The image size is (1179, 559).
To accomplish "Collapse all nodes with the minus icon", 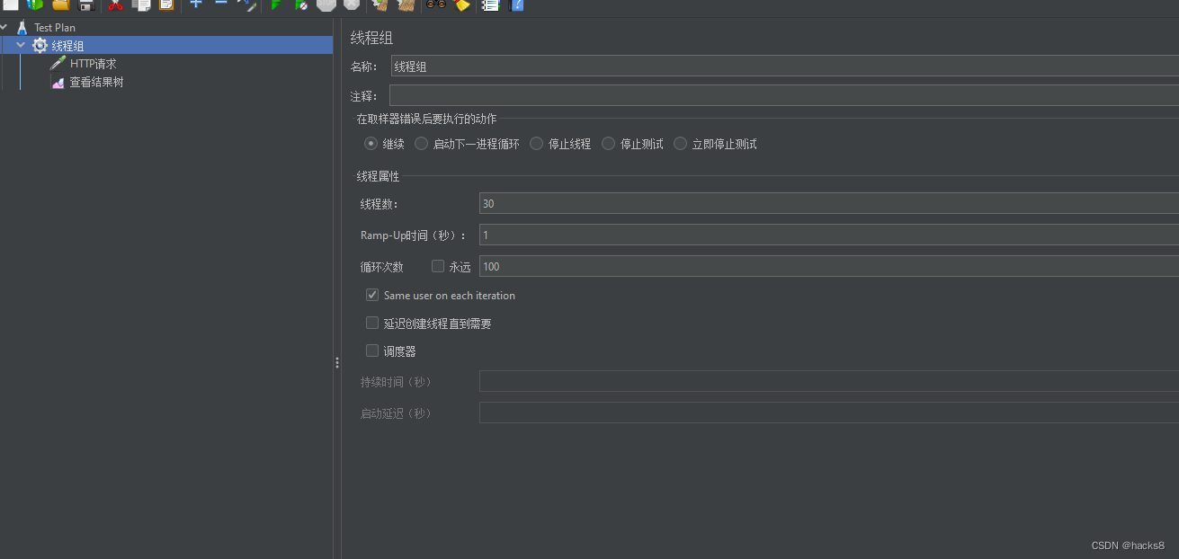I will tap(220, 4).
